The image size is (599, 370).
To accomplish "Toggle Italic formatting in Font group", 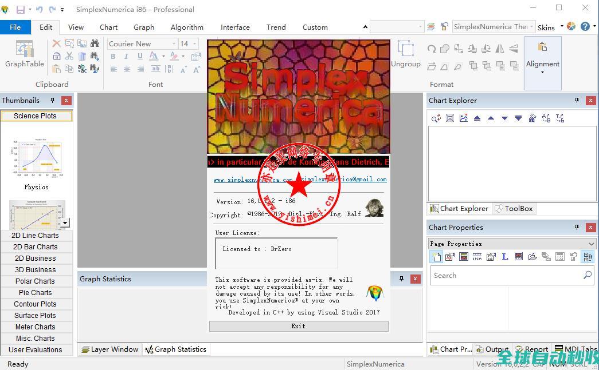I will pyautogui.click(x=126, y=56).
